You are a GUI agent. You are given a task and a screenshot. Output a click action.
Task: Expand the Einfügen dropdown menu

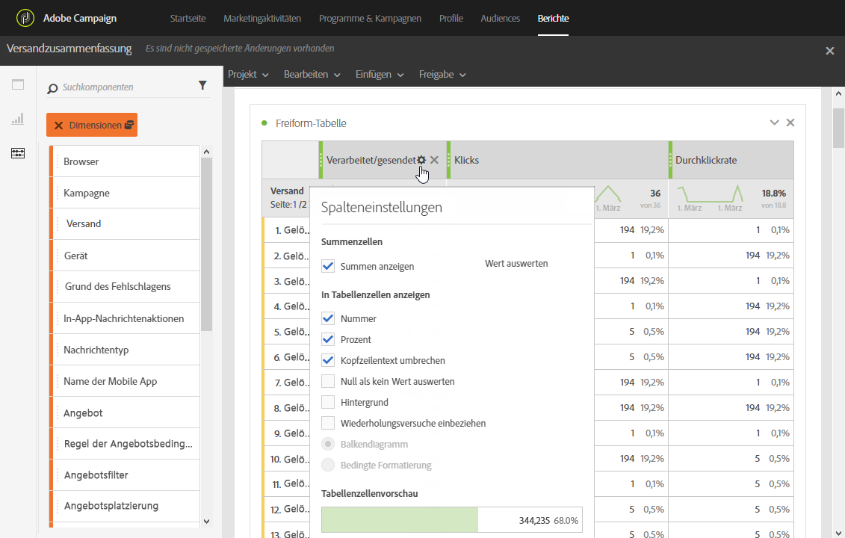(380, 75)
